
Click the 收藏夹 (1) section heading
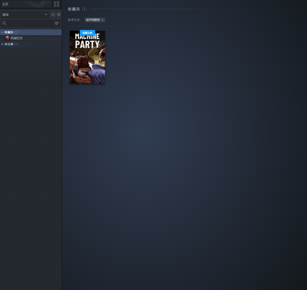[x=77, y=9]
